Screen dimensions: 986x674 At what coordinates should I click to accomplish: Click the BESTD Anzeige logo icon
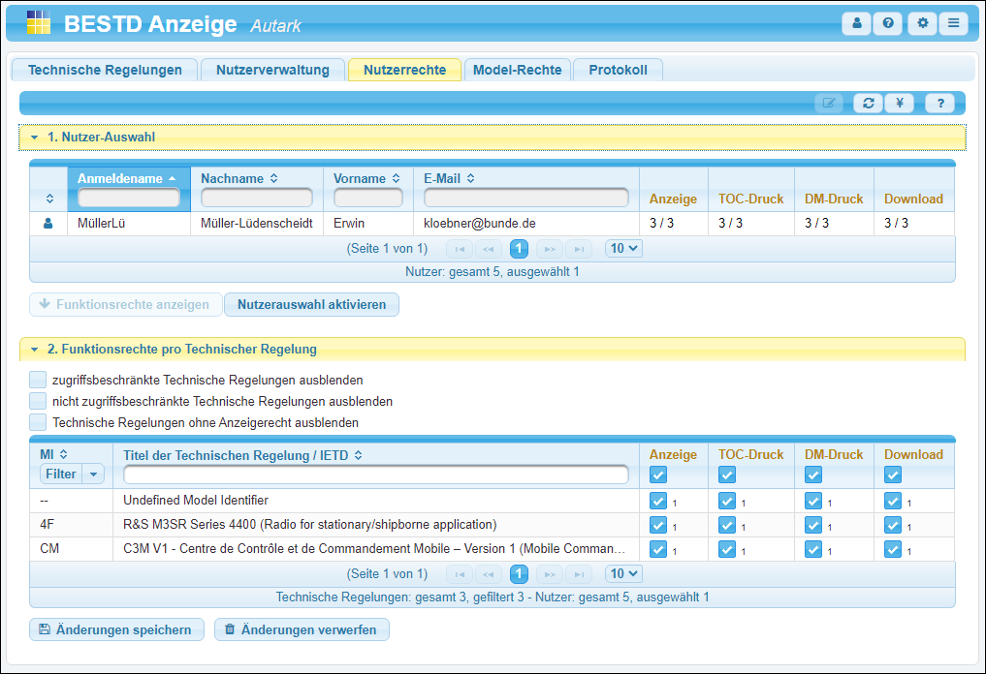39,22
